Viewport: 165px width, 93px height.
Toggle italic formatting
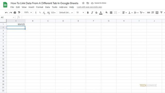[x=92, y=13]
